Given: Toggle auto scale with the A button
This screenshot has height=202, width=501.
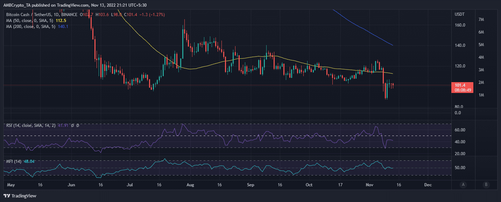Looking at the screenshot, I should [463, 185].
